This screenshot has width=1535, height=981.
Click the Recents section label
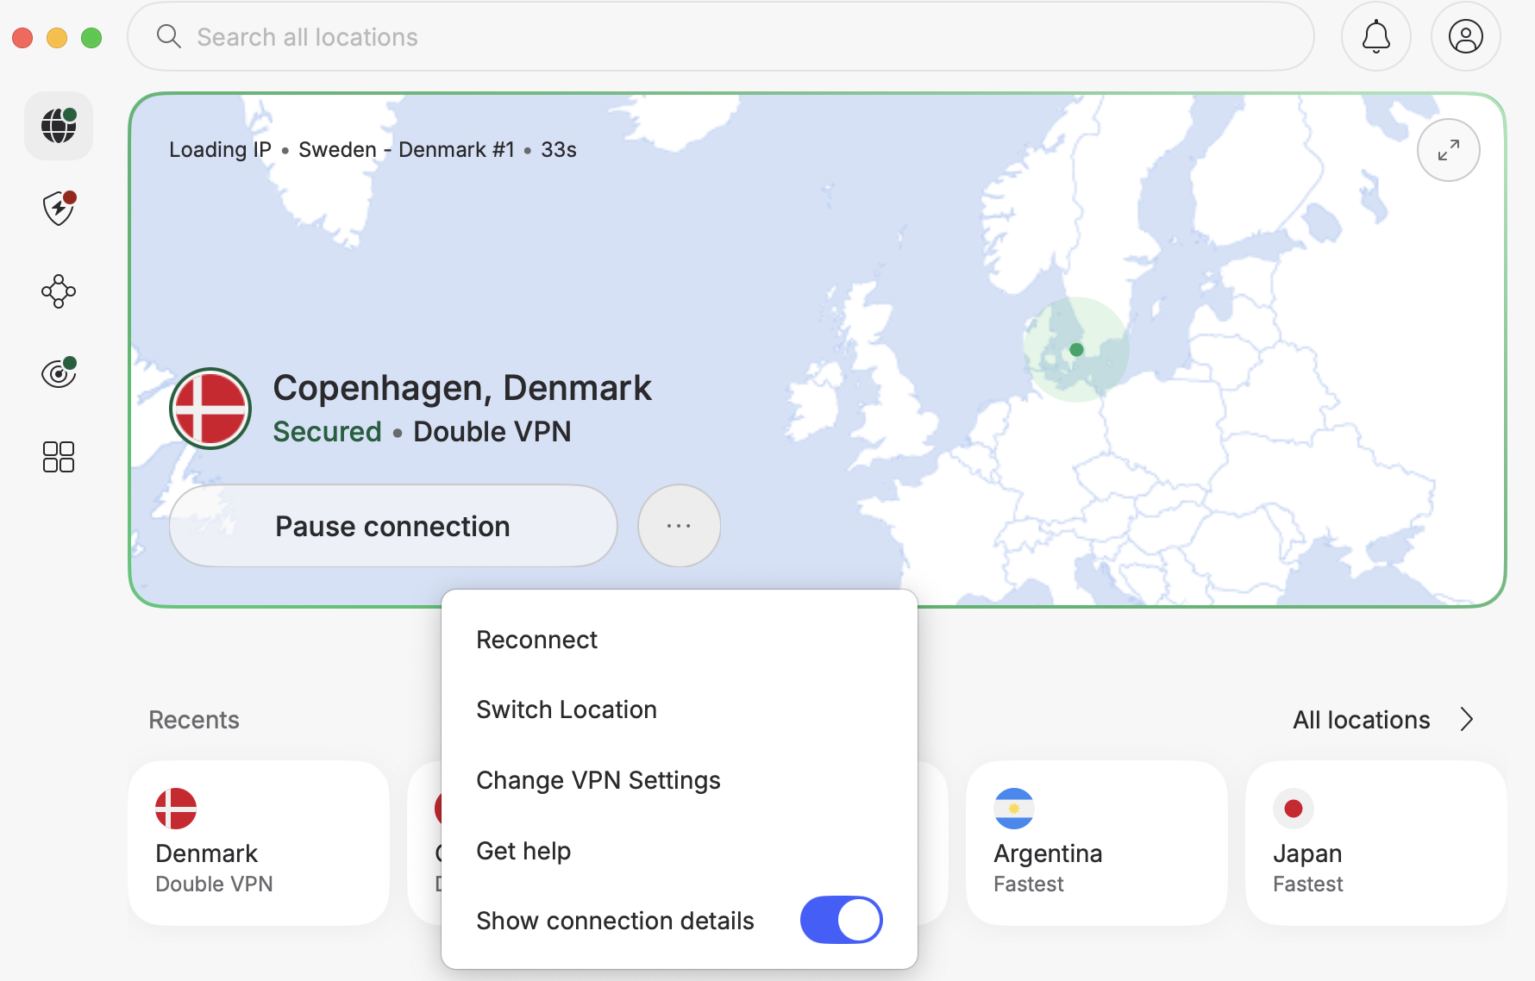(x=194, y=720)
